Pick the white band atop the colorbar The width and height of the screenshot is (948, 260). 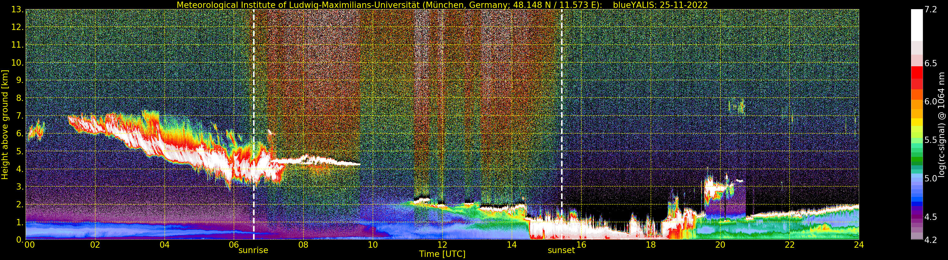(917, 25)
